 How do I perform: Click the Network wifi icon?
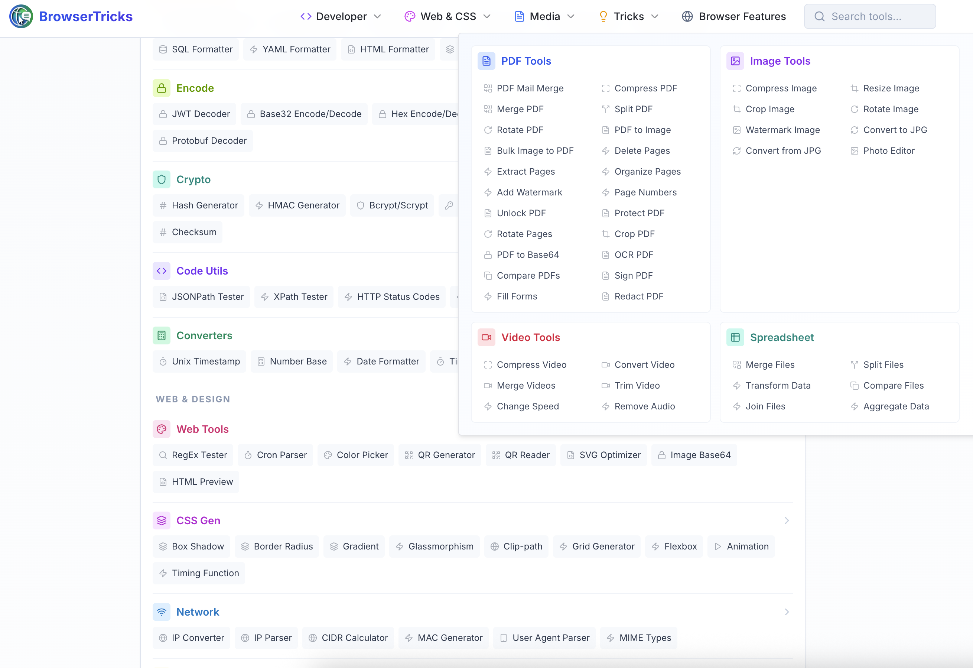[162, 612]
